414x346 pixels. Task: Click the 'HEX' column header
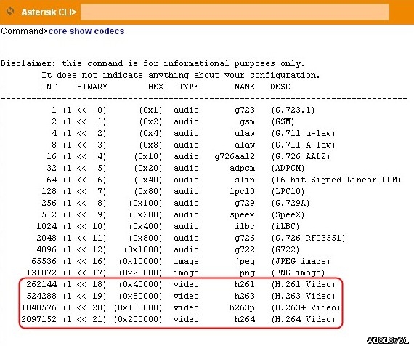pyautogui.click(x=155, y=86)
